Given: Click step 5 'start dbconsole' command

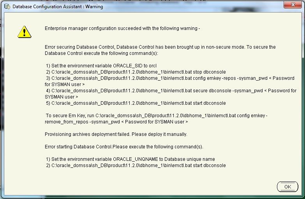Looking at the screenshot, I should pos(136,103).
